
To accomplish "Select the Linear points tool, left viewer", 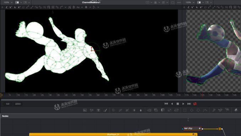I will pyautogui.click(x=32, y=7).
